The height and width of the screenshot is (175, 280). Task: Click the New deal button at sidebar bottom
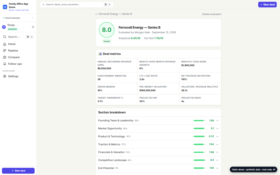tap(18, 171)
